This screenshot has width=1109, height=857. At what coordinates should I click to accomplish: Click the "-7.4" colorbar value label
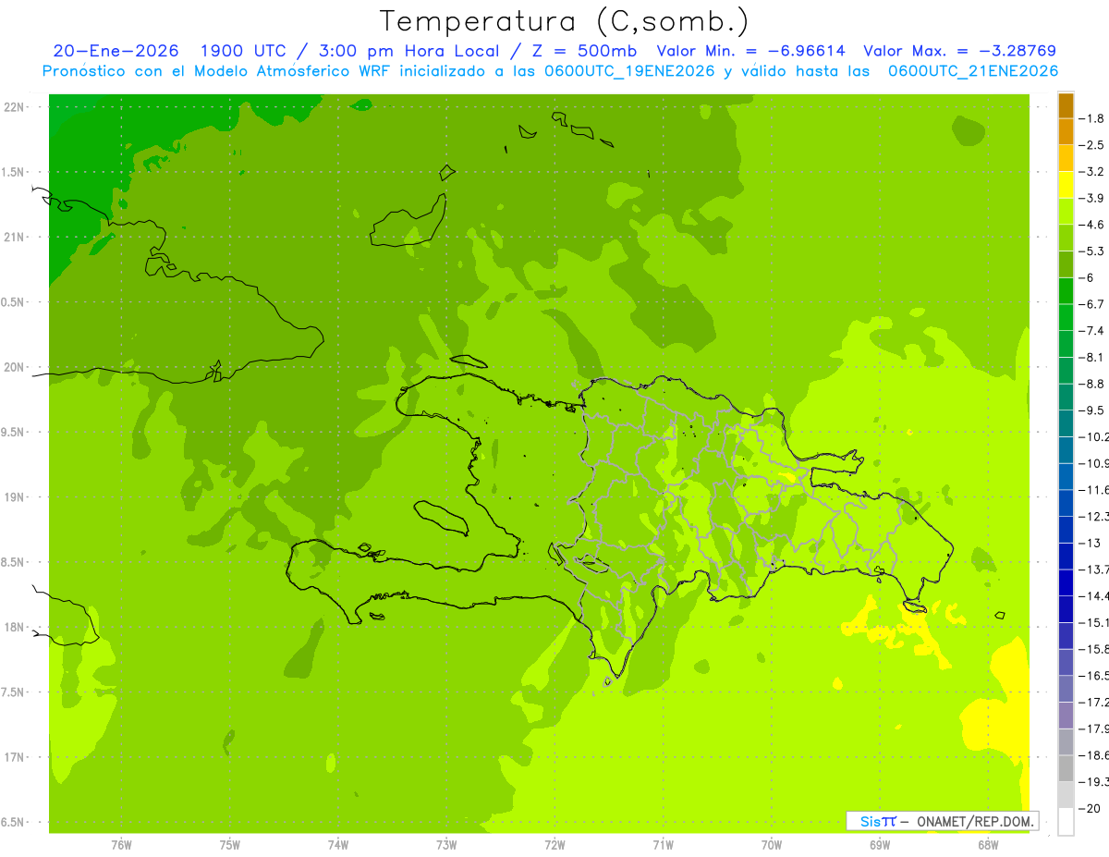coord(1093,330)
